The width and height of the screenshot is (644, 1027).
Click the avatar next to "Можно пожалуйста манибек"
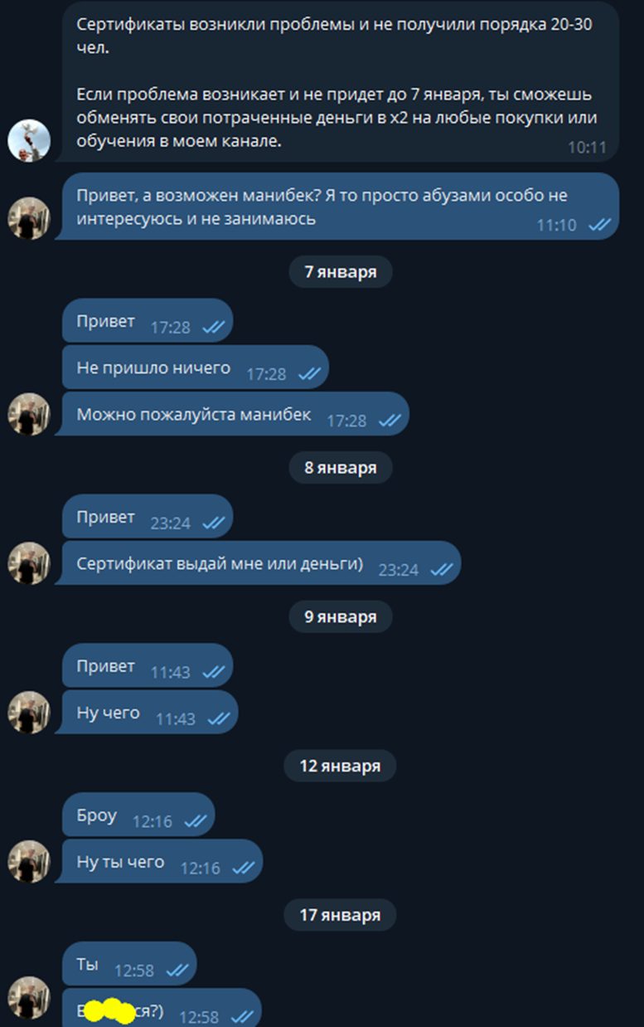point(29,413)
